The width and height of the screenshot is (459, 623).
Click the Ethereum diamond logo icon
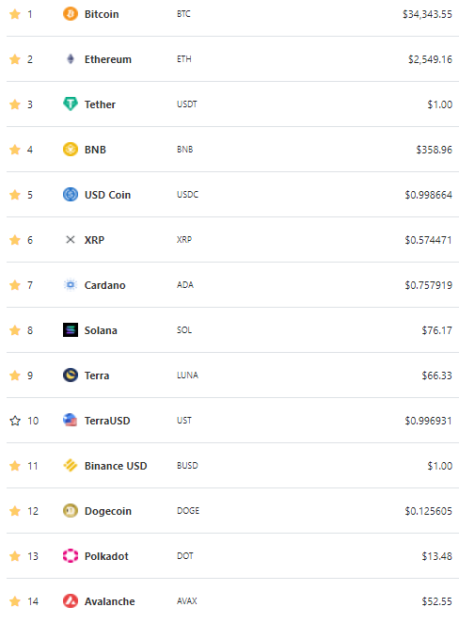[x=71, y=59]
